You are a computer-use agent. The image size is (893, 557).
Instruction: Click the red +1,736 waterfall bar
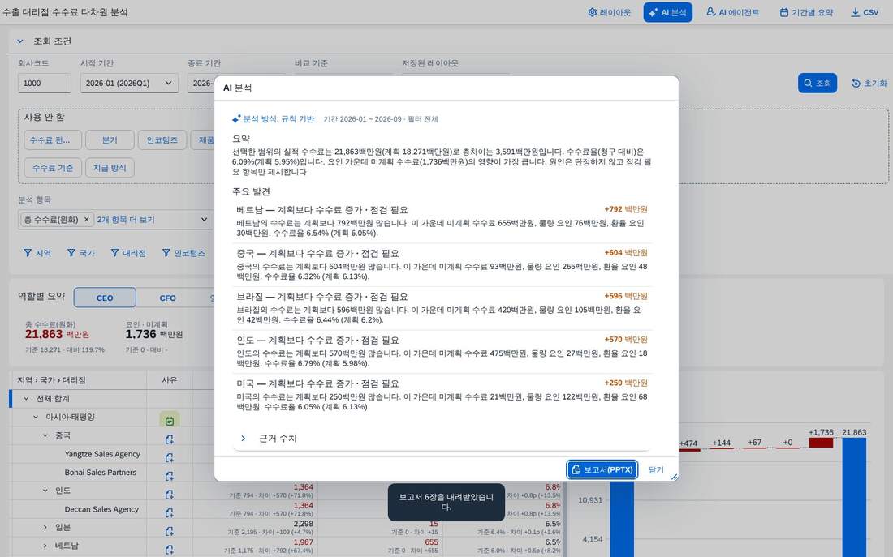(x=821, y=442)
